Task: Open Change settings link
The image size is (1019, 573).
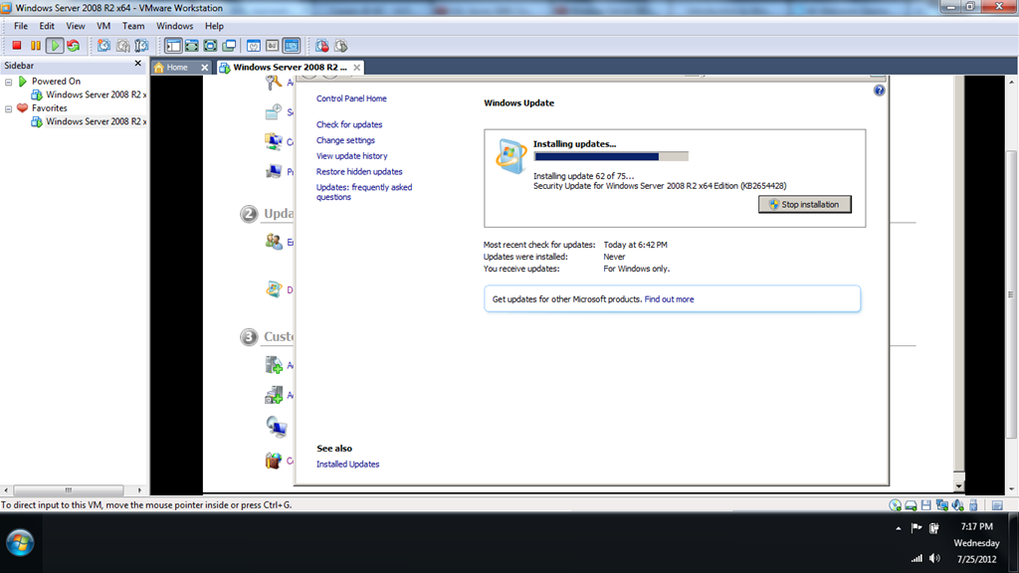Action: [345, 140]
